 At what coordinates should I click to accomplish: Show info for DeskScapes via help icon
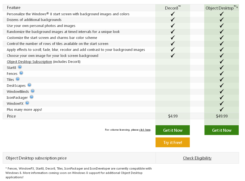click(x=29, y=85)
